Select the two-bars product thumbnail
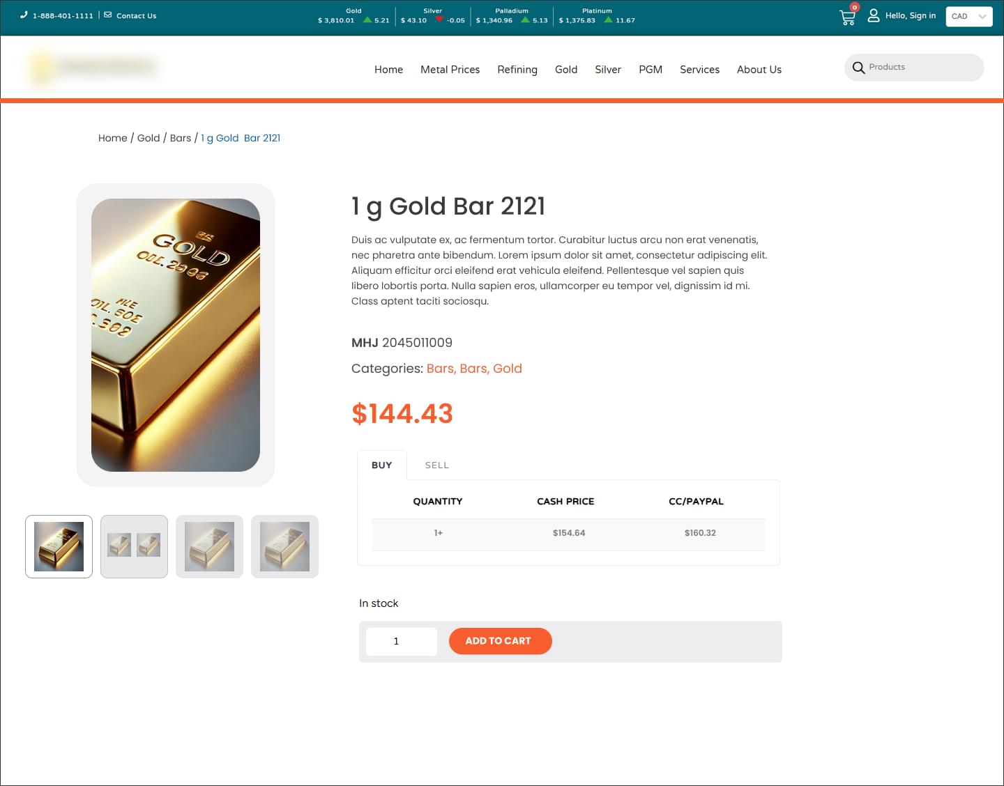The image size is (1004, 786). (x=134, y=546)
